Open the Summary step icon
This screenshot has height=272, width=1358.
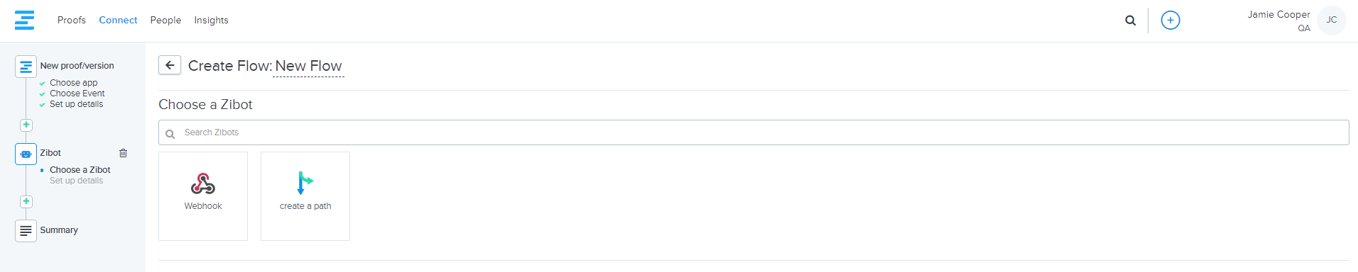tap(26, 231)
